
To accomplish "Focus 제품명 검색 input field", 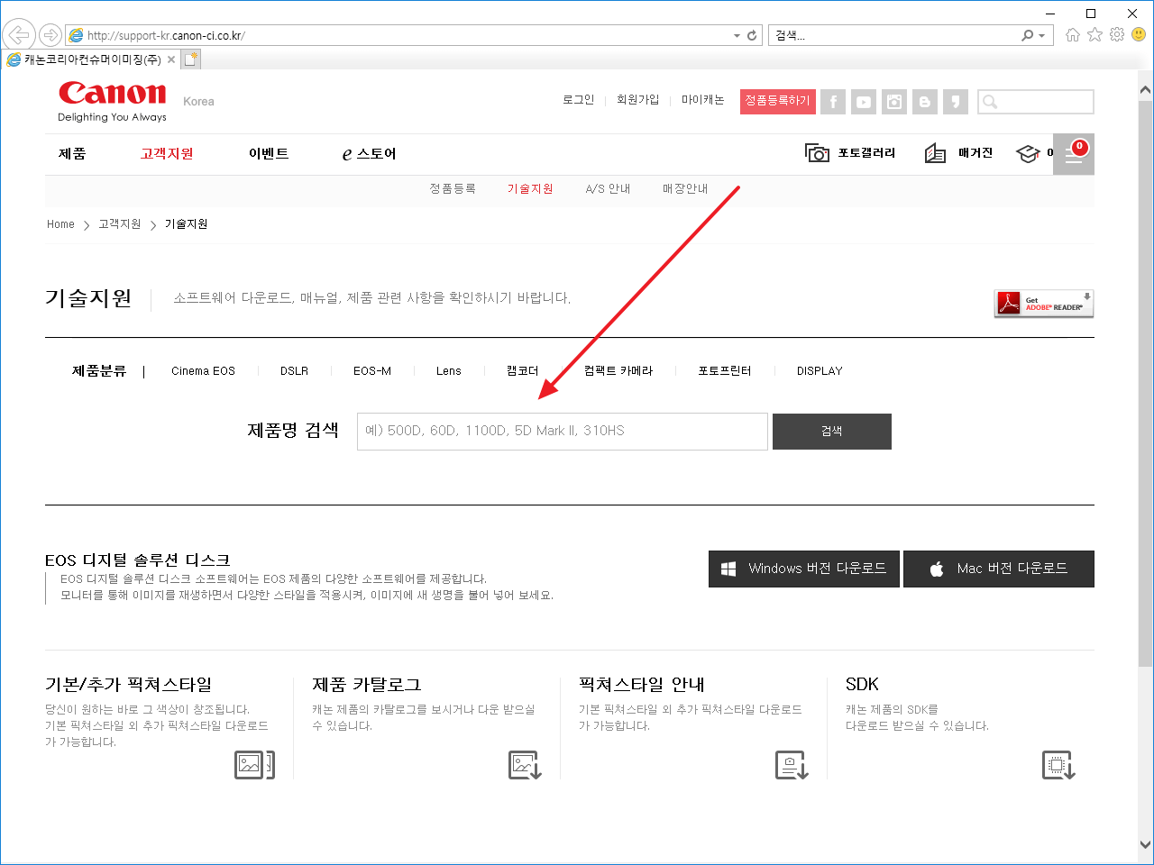I will pyautogui.click(x=563, y=432).
